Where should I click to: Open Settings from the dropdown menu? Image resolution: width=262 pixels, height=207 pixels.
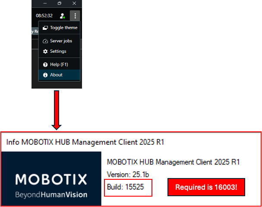click(59, 51)
